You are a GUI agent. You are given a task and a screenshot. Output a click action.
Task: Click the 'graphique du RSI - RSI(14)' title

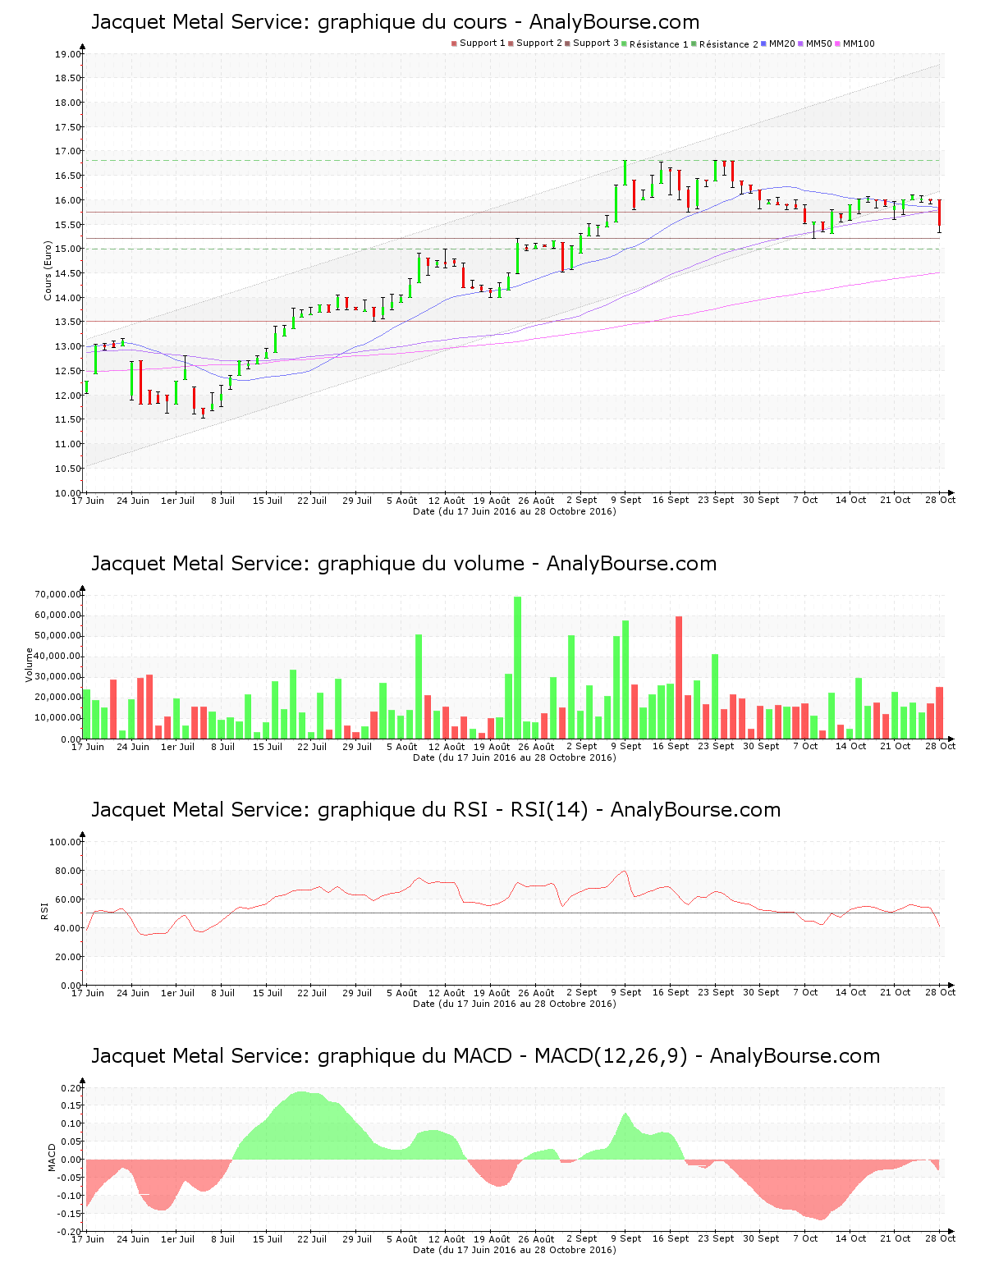(436, 810)
